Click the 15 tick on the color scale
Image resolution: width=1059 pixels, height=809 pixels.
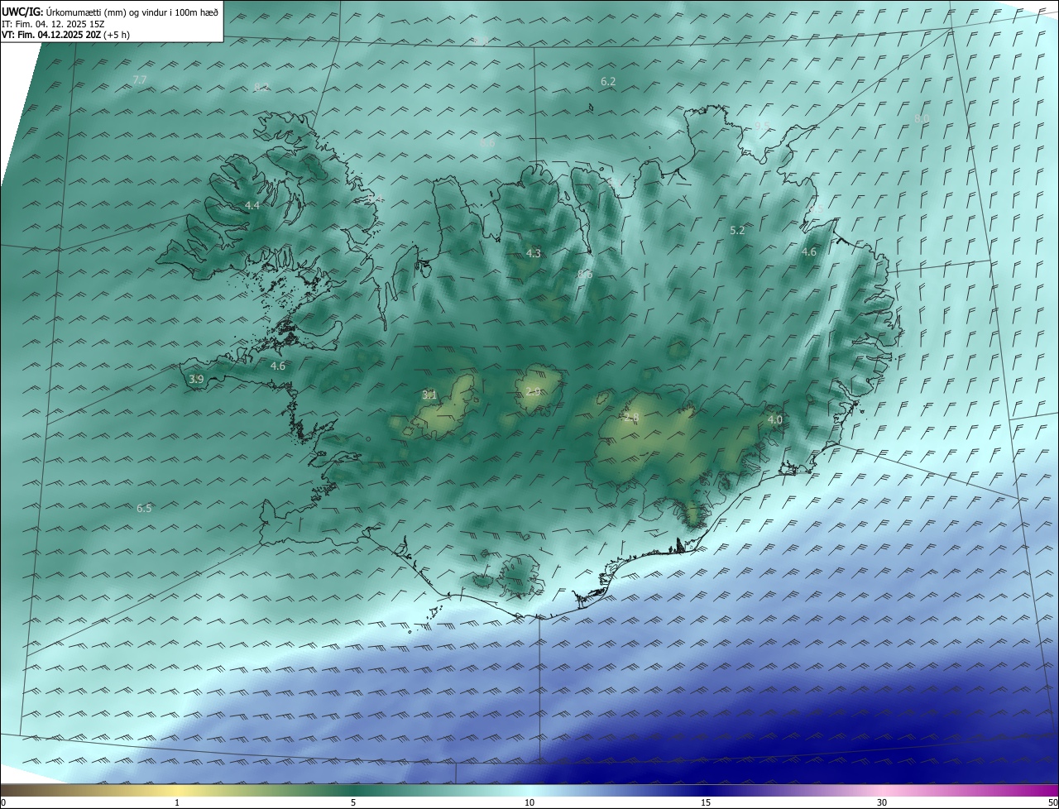click(706, 802)
